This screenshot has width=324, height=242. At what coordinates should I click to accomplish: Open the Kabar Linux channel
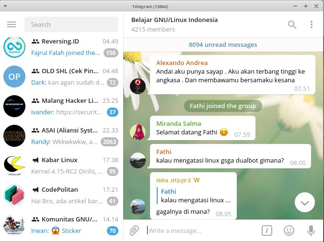(61, 166)
